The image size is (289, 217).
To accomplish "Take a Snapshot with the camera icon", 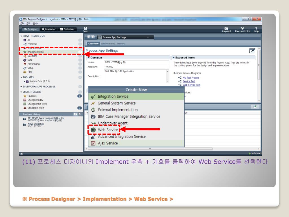I will tap(226, 29).
